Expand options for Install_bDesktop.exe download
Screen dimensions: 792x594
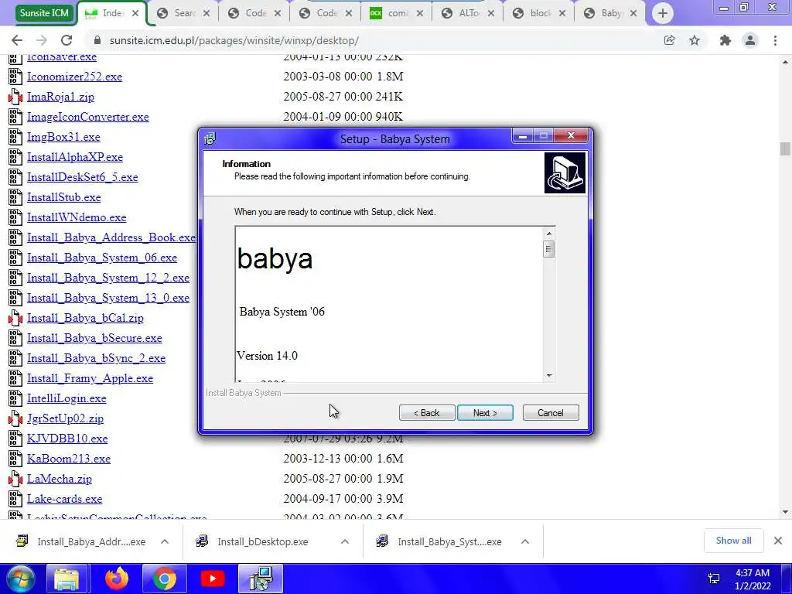click(345, 541)
